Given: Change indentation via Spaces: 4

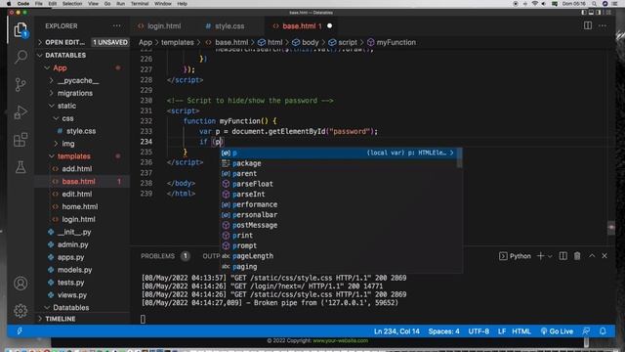Looking at the screenshot, I should pos(443,331).
